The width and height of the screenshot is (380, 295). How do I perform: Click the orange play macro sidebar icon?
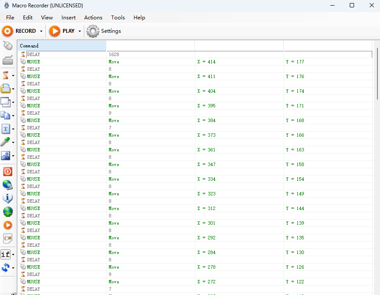(x=7, y=225)
